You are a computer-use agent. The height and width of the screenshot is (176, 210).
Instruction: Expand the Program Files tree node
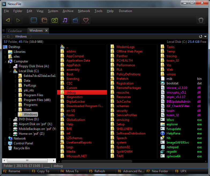pos(16,95)
